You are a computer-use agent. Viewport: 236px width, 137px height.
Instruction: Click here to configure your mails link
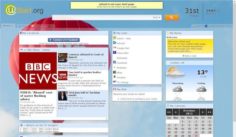coord(139,99)
